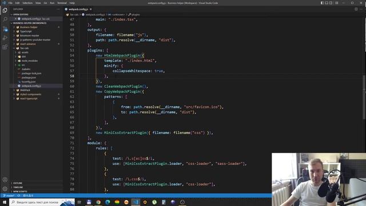Toggle the primary side bar visibility
Image resolution: width=366 pixels, height=206 pixels.
(x=322, y=3)
